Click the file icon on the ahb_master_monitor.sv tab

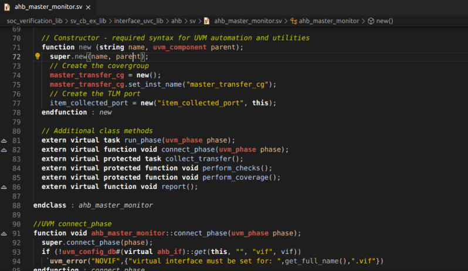click(x=7, y=7)
